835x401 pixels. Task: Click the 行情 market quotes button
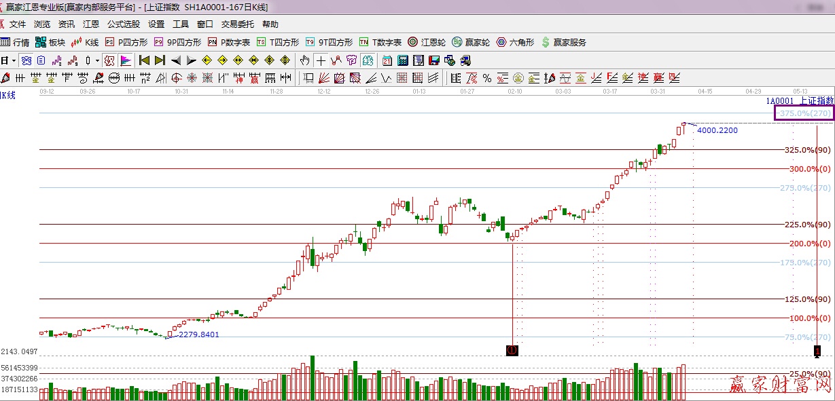click(15, 42)
